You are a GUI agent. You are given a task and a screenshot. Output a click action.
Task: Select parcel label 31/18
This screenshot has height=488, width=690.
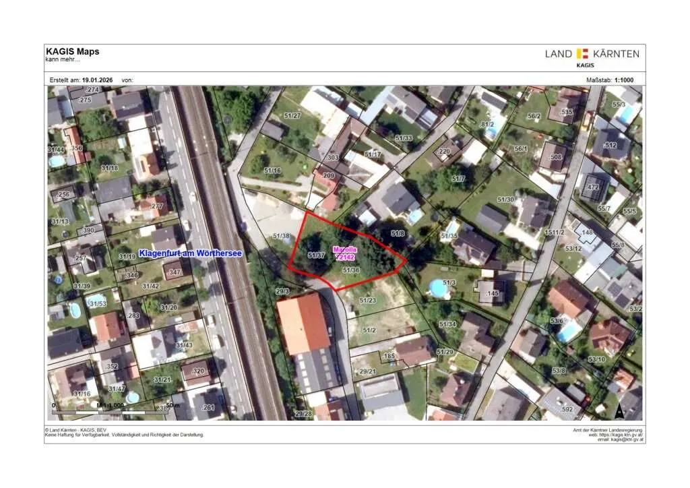tap(110, 168)
